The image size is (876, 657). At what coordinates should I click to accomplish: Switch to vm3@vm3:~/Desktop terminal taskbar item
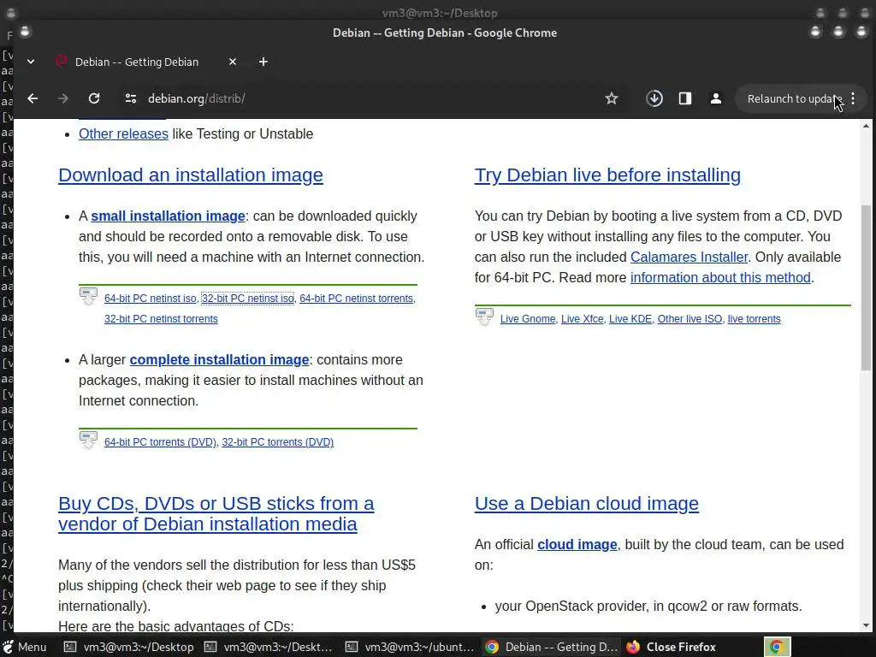(x=128, y=647)
